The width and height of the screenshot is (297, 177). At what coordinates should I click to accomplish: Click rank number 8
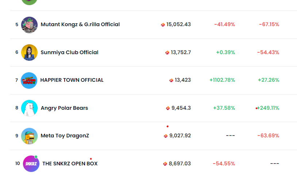[17, 108]
